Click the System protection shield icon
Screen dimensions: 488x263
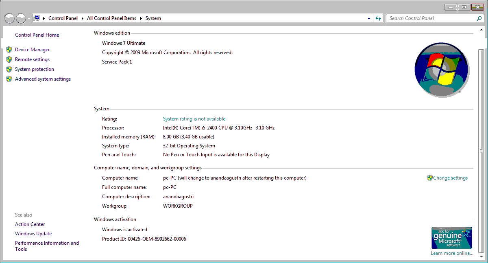[9, 69]
